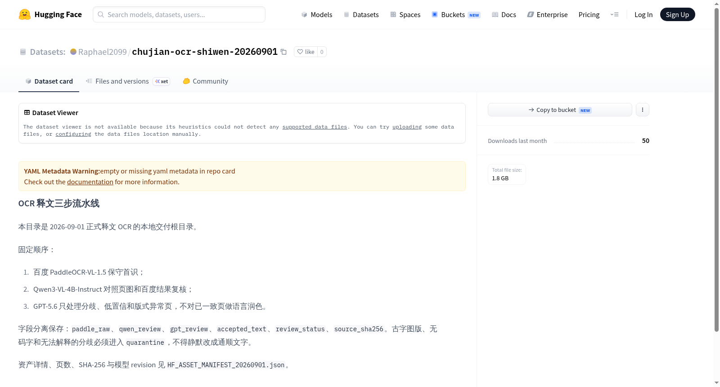
Task: Open the 'uploading' link
Action: tap(407, 127)
